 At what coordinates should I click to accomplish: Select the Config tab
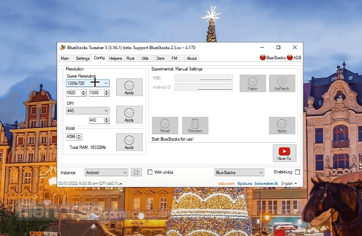(99, 58)
